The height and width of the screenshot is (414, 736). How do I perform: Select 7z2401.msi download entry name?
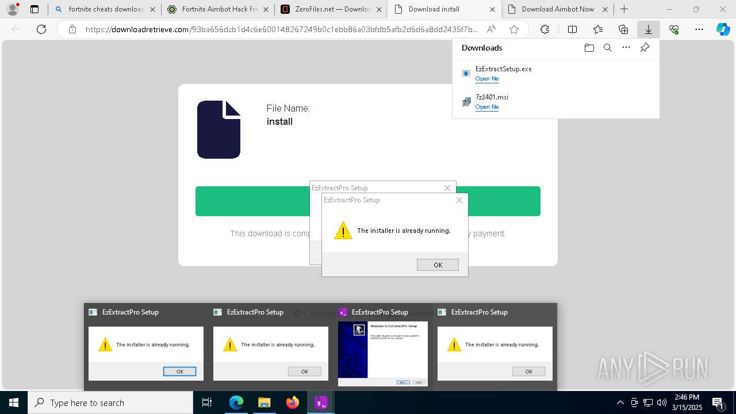(492, 97)
